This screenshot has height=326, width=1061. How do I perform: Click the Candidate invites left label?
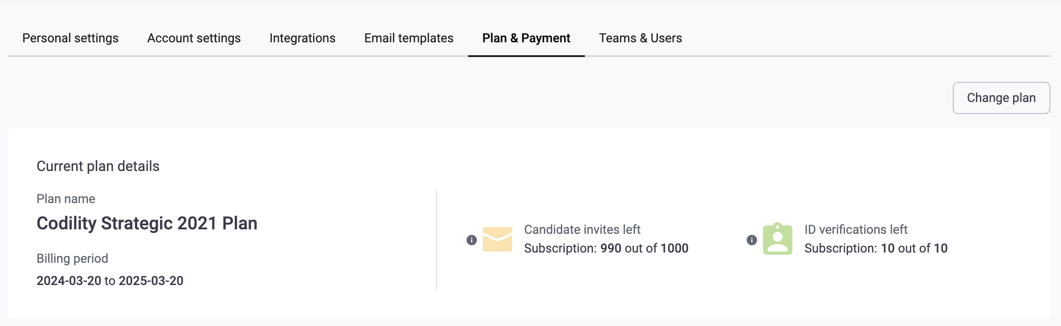(582, 229)
